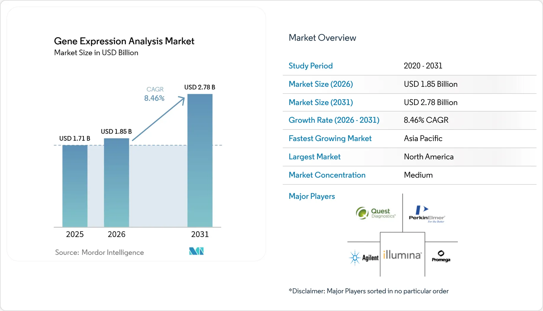Screen dimensions: 543x311
Task: Click the 2025 bar in chart
Action: point(75,186)
